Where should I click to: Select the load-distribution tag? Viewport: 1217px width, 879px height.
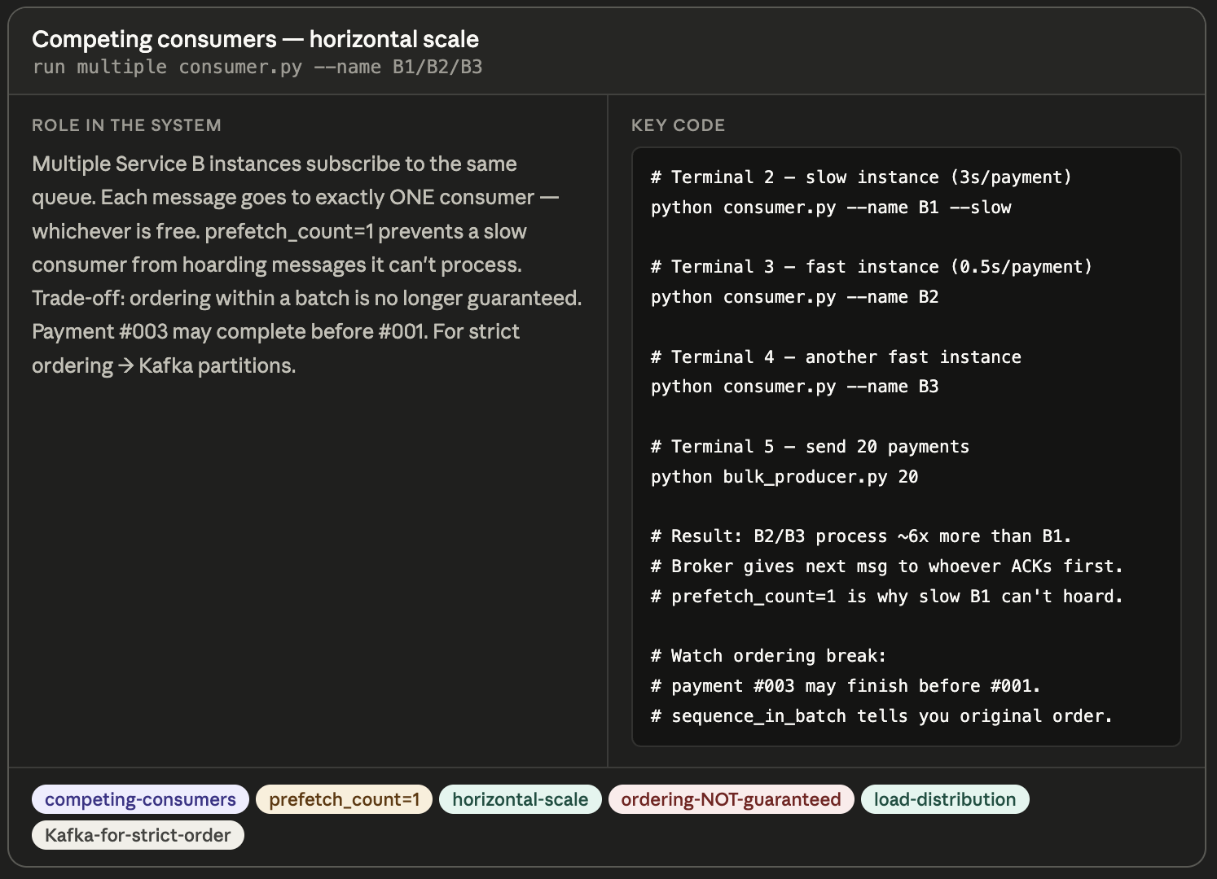point(945,799)
